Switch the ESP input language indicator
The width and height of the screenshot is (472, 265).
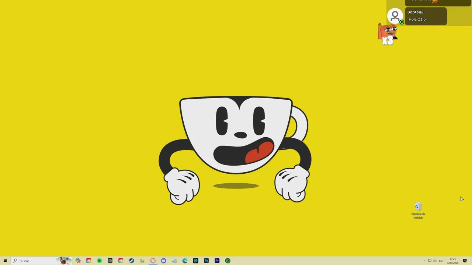click(441, 261)
